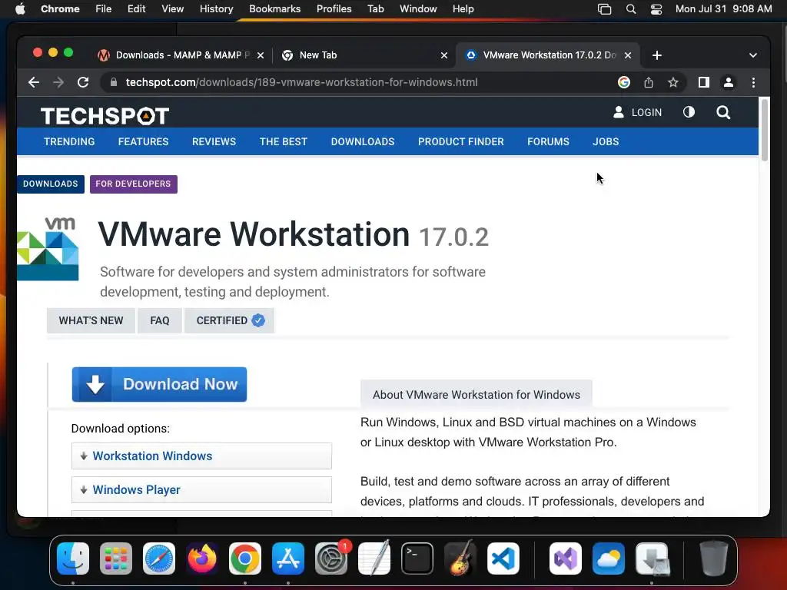787x590 pixels.
Task: Open Finder from the dock
Action: 73,558
